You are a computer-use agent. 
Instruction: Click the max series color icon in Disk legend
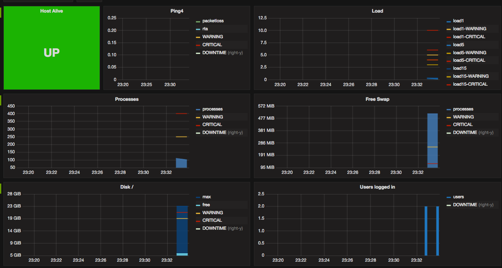tap(198, 197)
